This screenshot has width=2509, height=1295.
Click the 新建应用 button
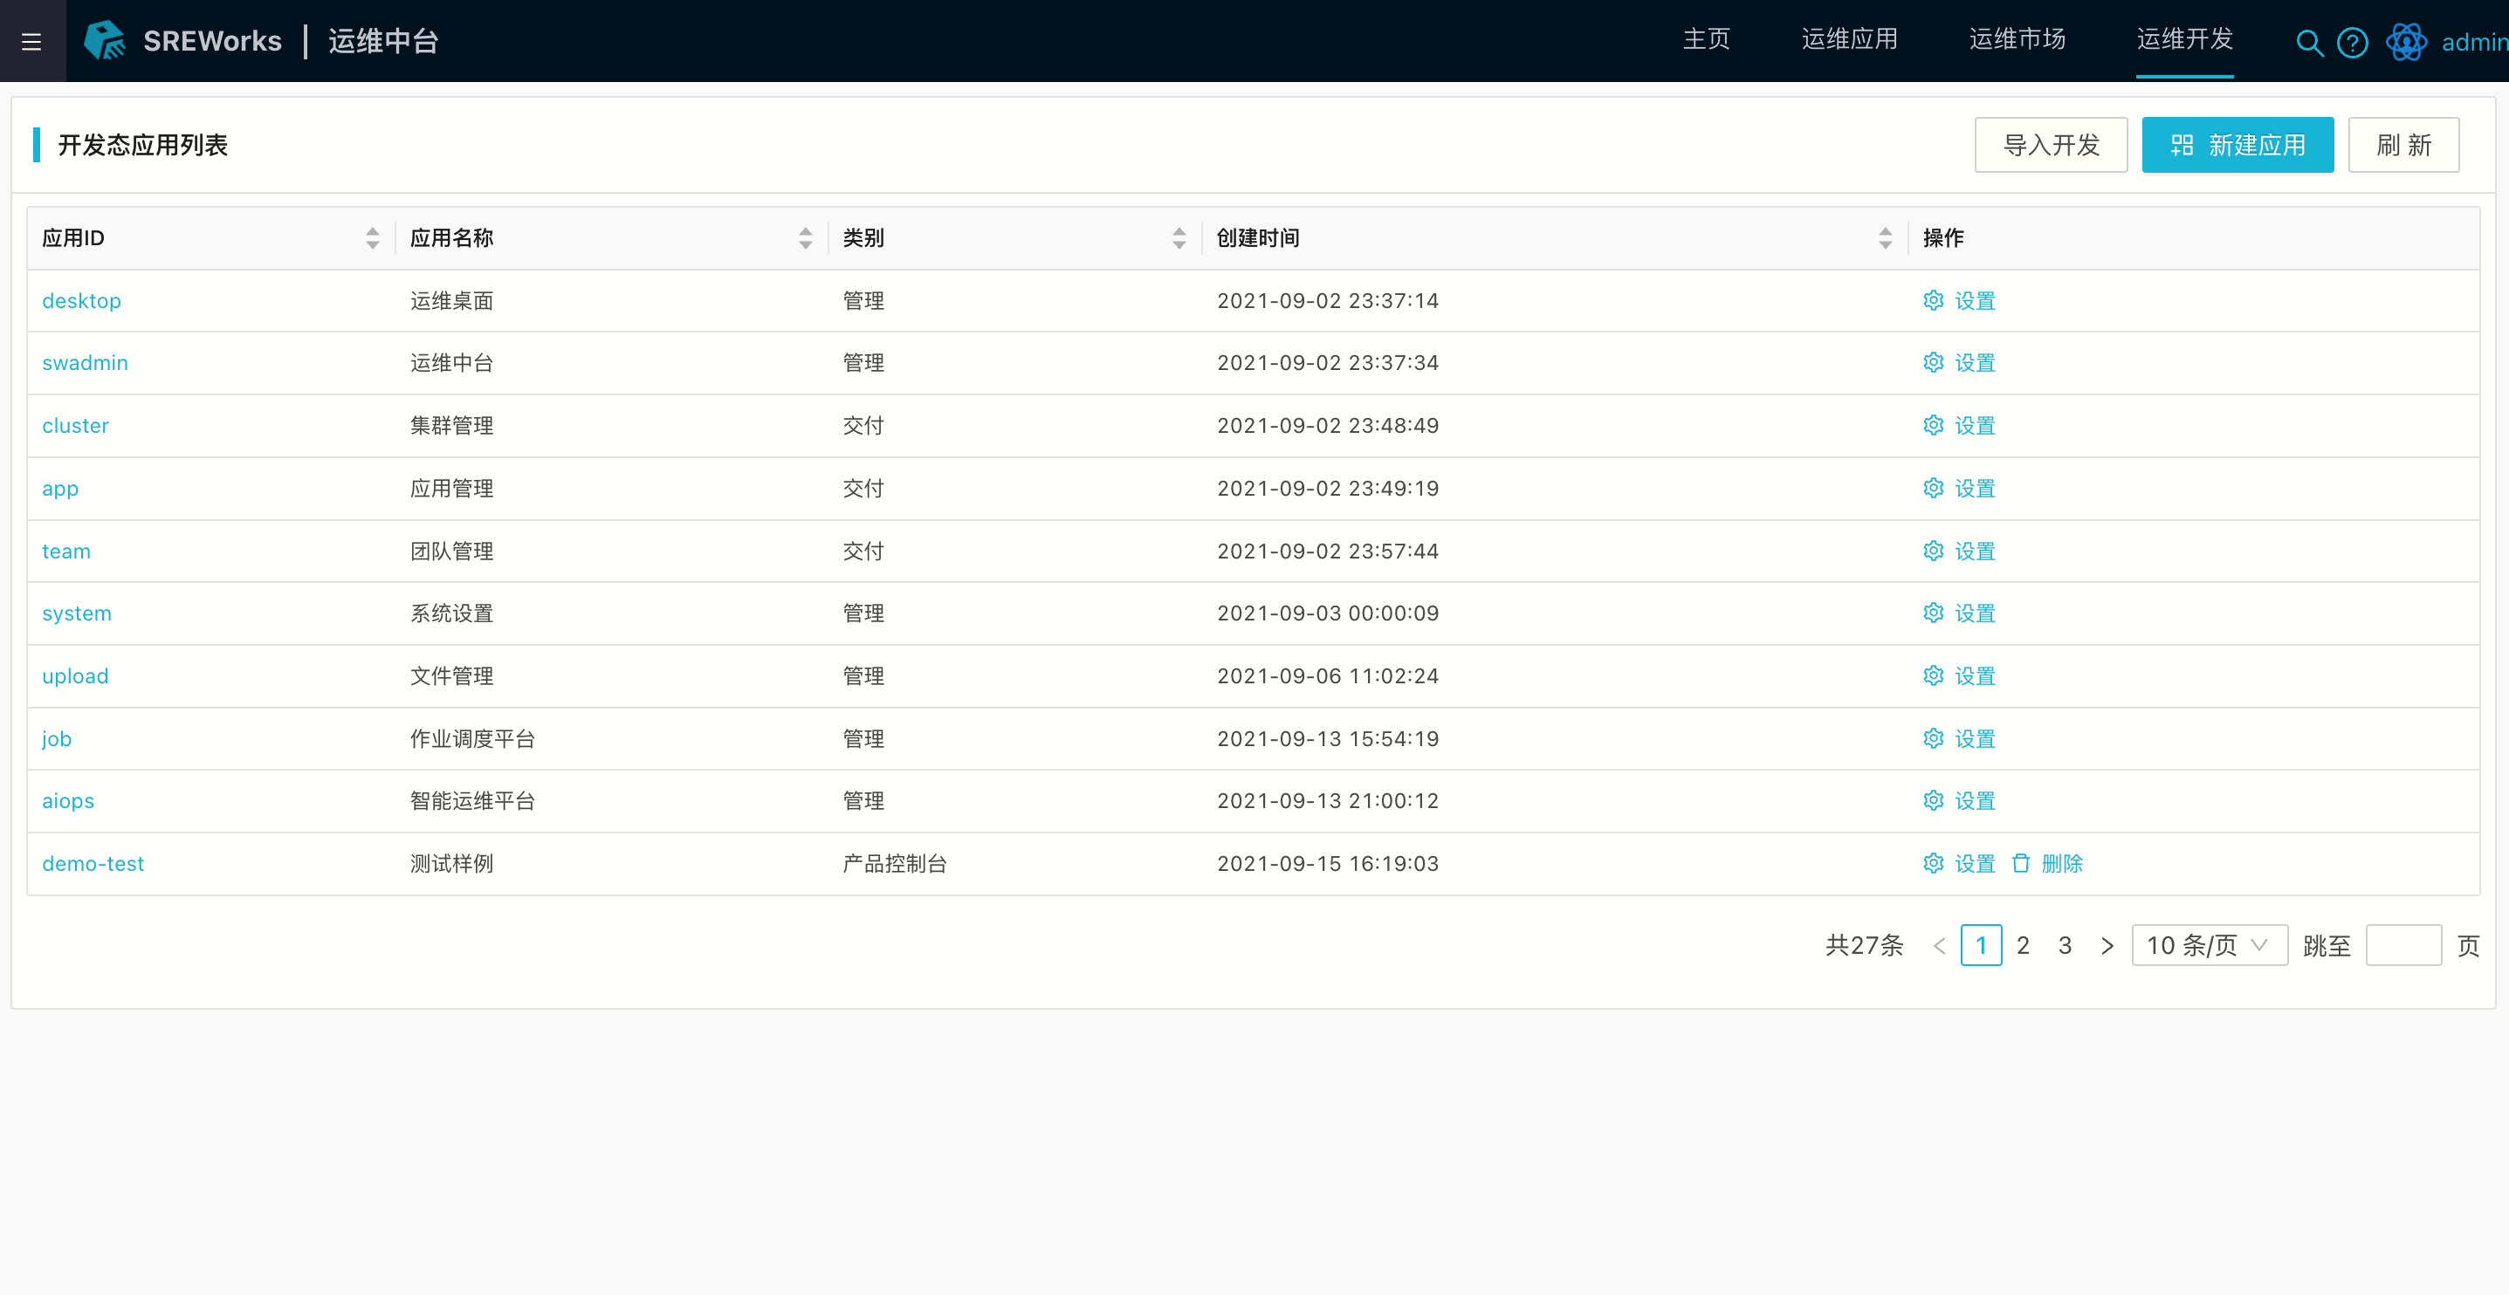2237,145
